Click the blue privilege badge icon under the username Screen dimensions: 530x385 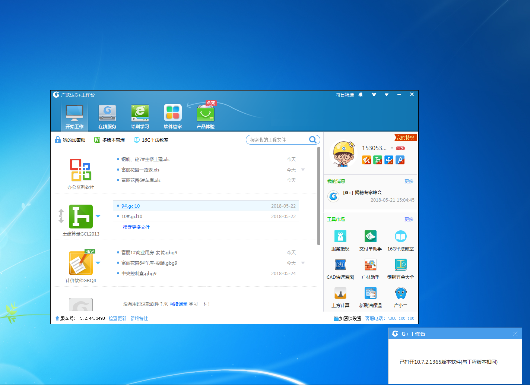coord(389,160)
